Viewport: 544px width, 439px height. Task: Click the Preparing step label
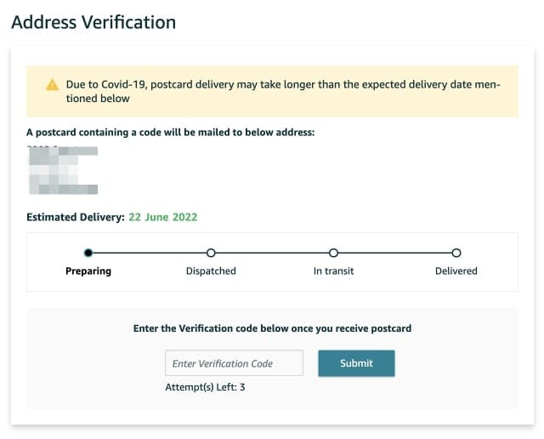click(x=88, y=271)
